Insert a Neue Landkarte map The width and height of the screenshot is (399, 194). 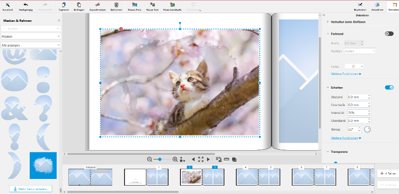[172, 6]
